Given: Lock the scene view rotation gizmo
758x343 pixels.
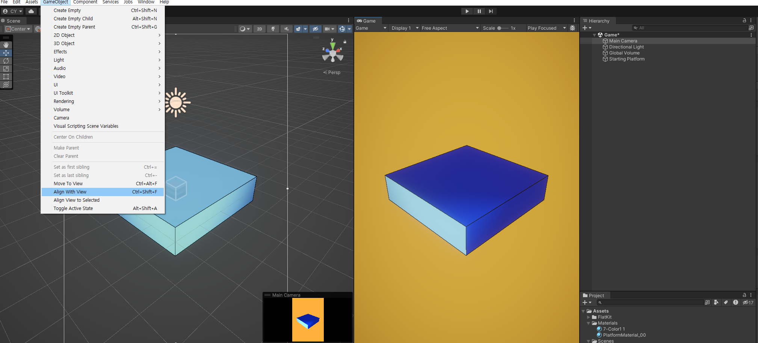Looking at the screenshot, I should pos(345,42).
